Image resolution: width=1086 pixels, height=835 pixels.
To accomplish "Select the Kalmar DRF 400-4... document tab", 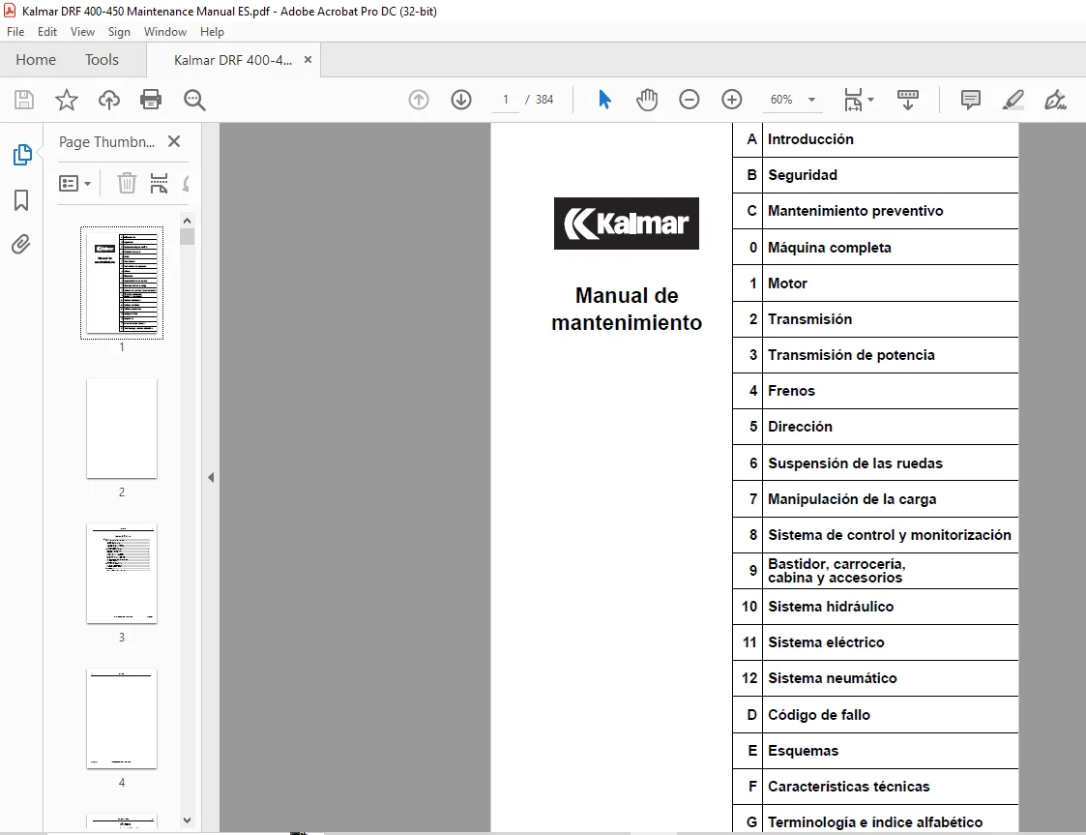I will point(233,60).
